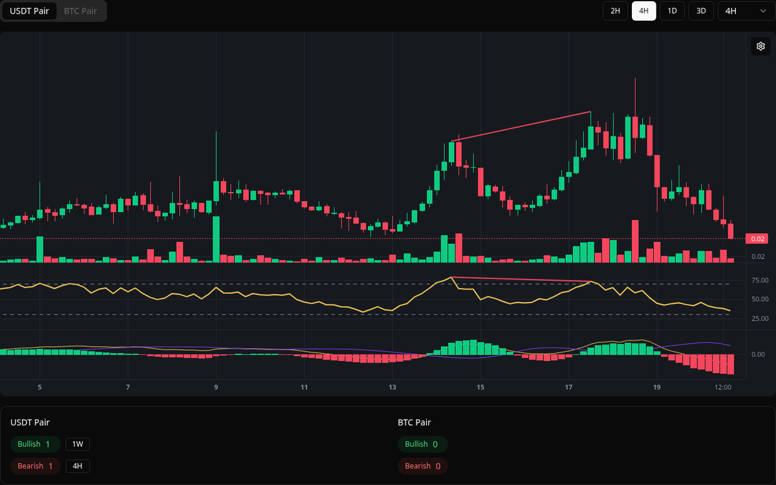Switch to the BTC Pair tab
The height and width of the screenshot is (485, 776).
[x=80, y=11]
